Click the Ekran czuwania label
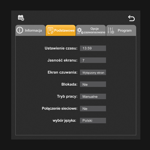The height and width of the screenshot is (150, 150). click(x=62, y=72)
